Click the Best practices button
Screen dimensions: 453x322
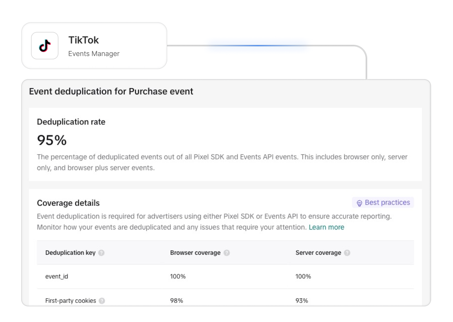383,203
